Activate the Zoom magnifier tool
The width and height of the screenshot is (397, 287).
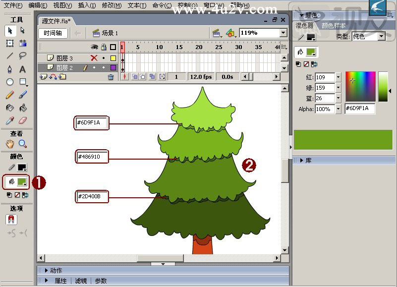coord(22,144)
